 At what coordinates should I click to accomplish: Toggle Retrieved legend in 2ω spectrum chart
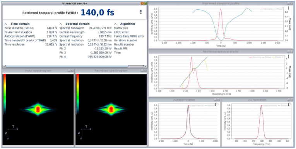pyautogui.click(x=284, y=105)
